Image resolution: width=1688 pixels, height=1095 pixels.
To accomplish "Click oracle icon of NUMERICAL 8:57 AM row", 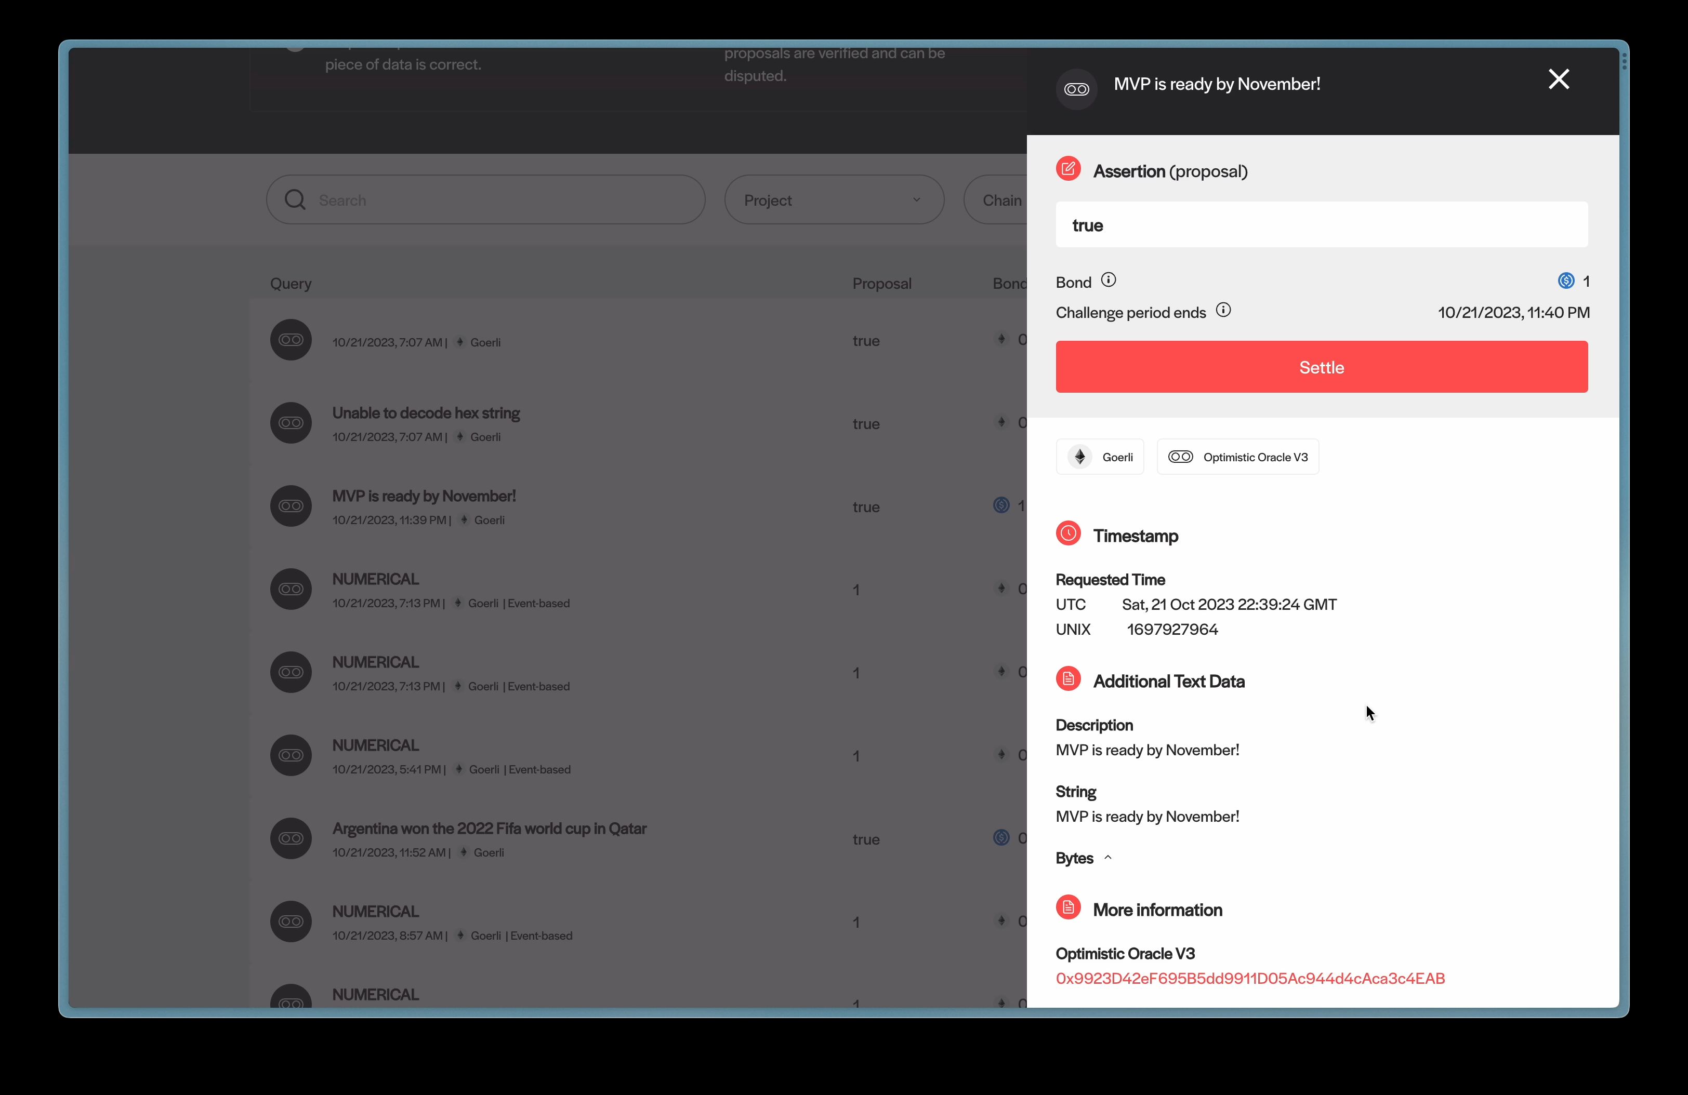I will coord(291,922).
